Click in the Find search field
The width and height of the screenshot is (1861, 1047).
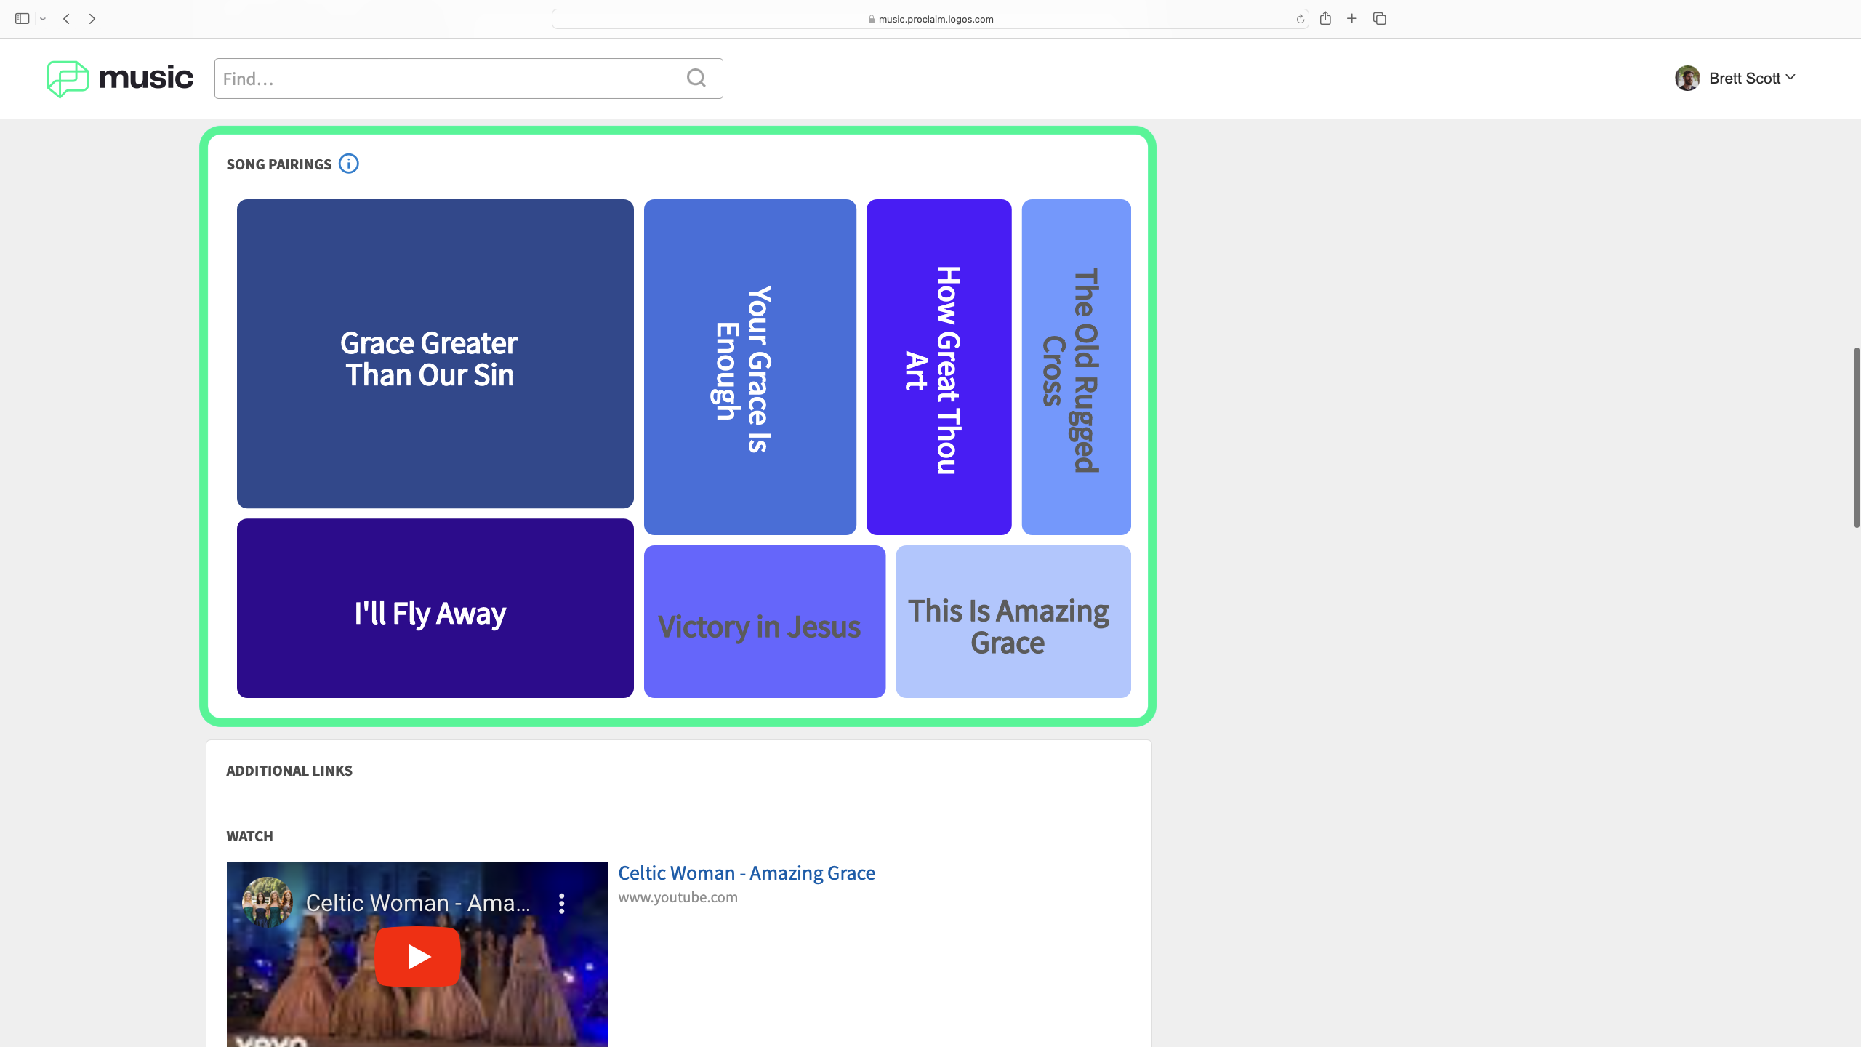tap(451, 79)
